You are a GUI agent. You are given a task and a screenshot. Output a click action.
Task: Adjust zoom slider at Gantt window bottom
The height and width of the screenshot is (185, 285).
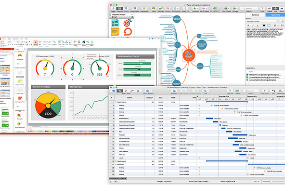271,182
